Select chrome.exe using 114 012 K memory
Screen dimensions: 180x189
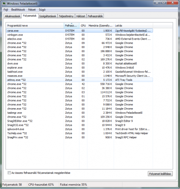click(80, 92)
